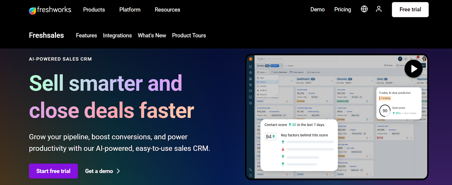Click the email icon in the preview sidebar
Image resolution: width=452 pixels, height=185 pixels.
(x=251, y=91)
